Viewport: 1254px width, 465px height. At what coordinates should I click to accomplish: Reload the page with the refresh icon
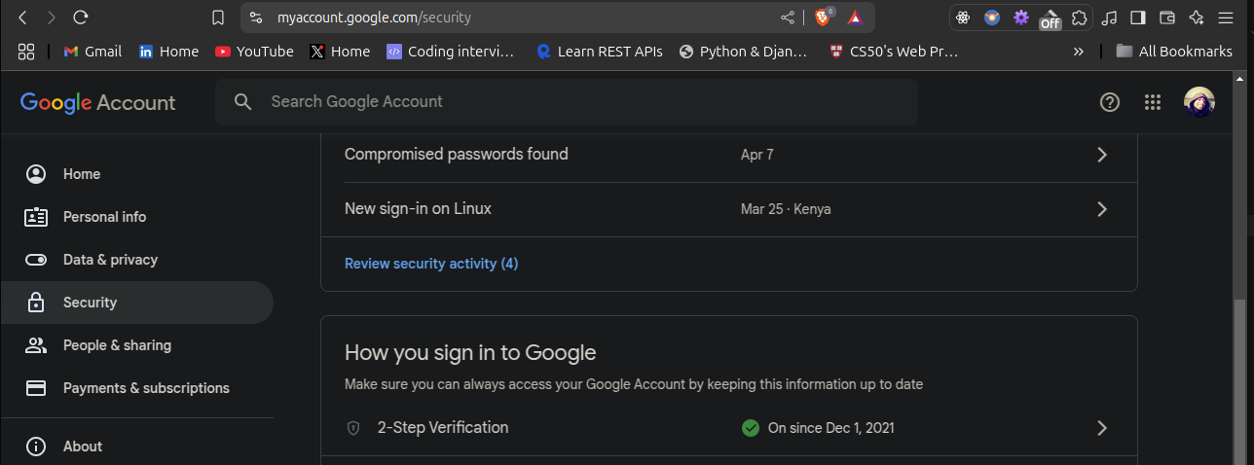[x=81, y=18]
